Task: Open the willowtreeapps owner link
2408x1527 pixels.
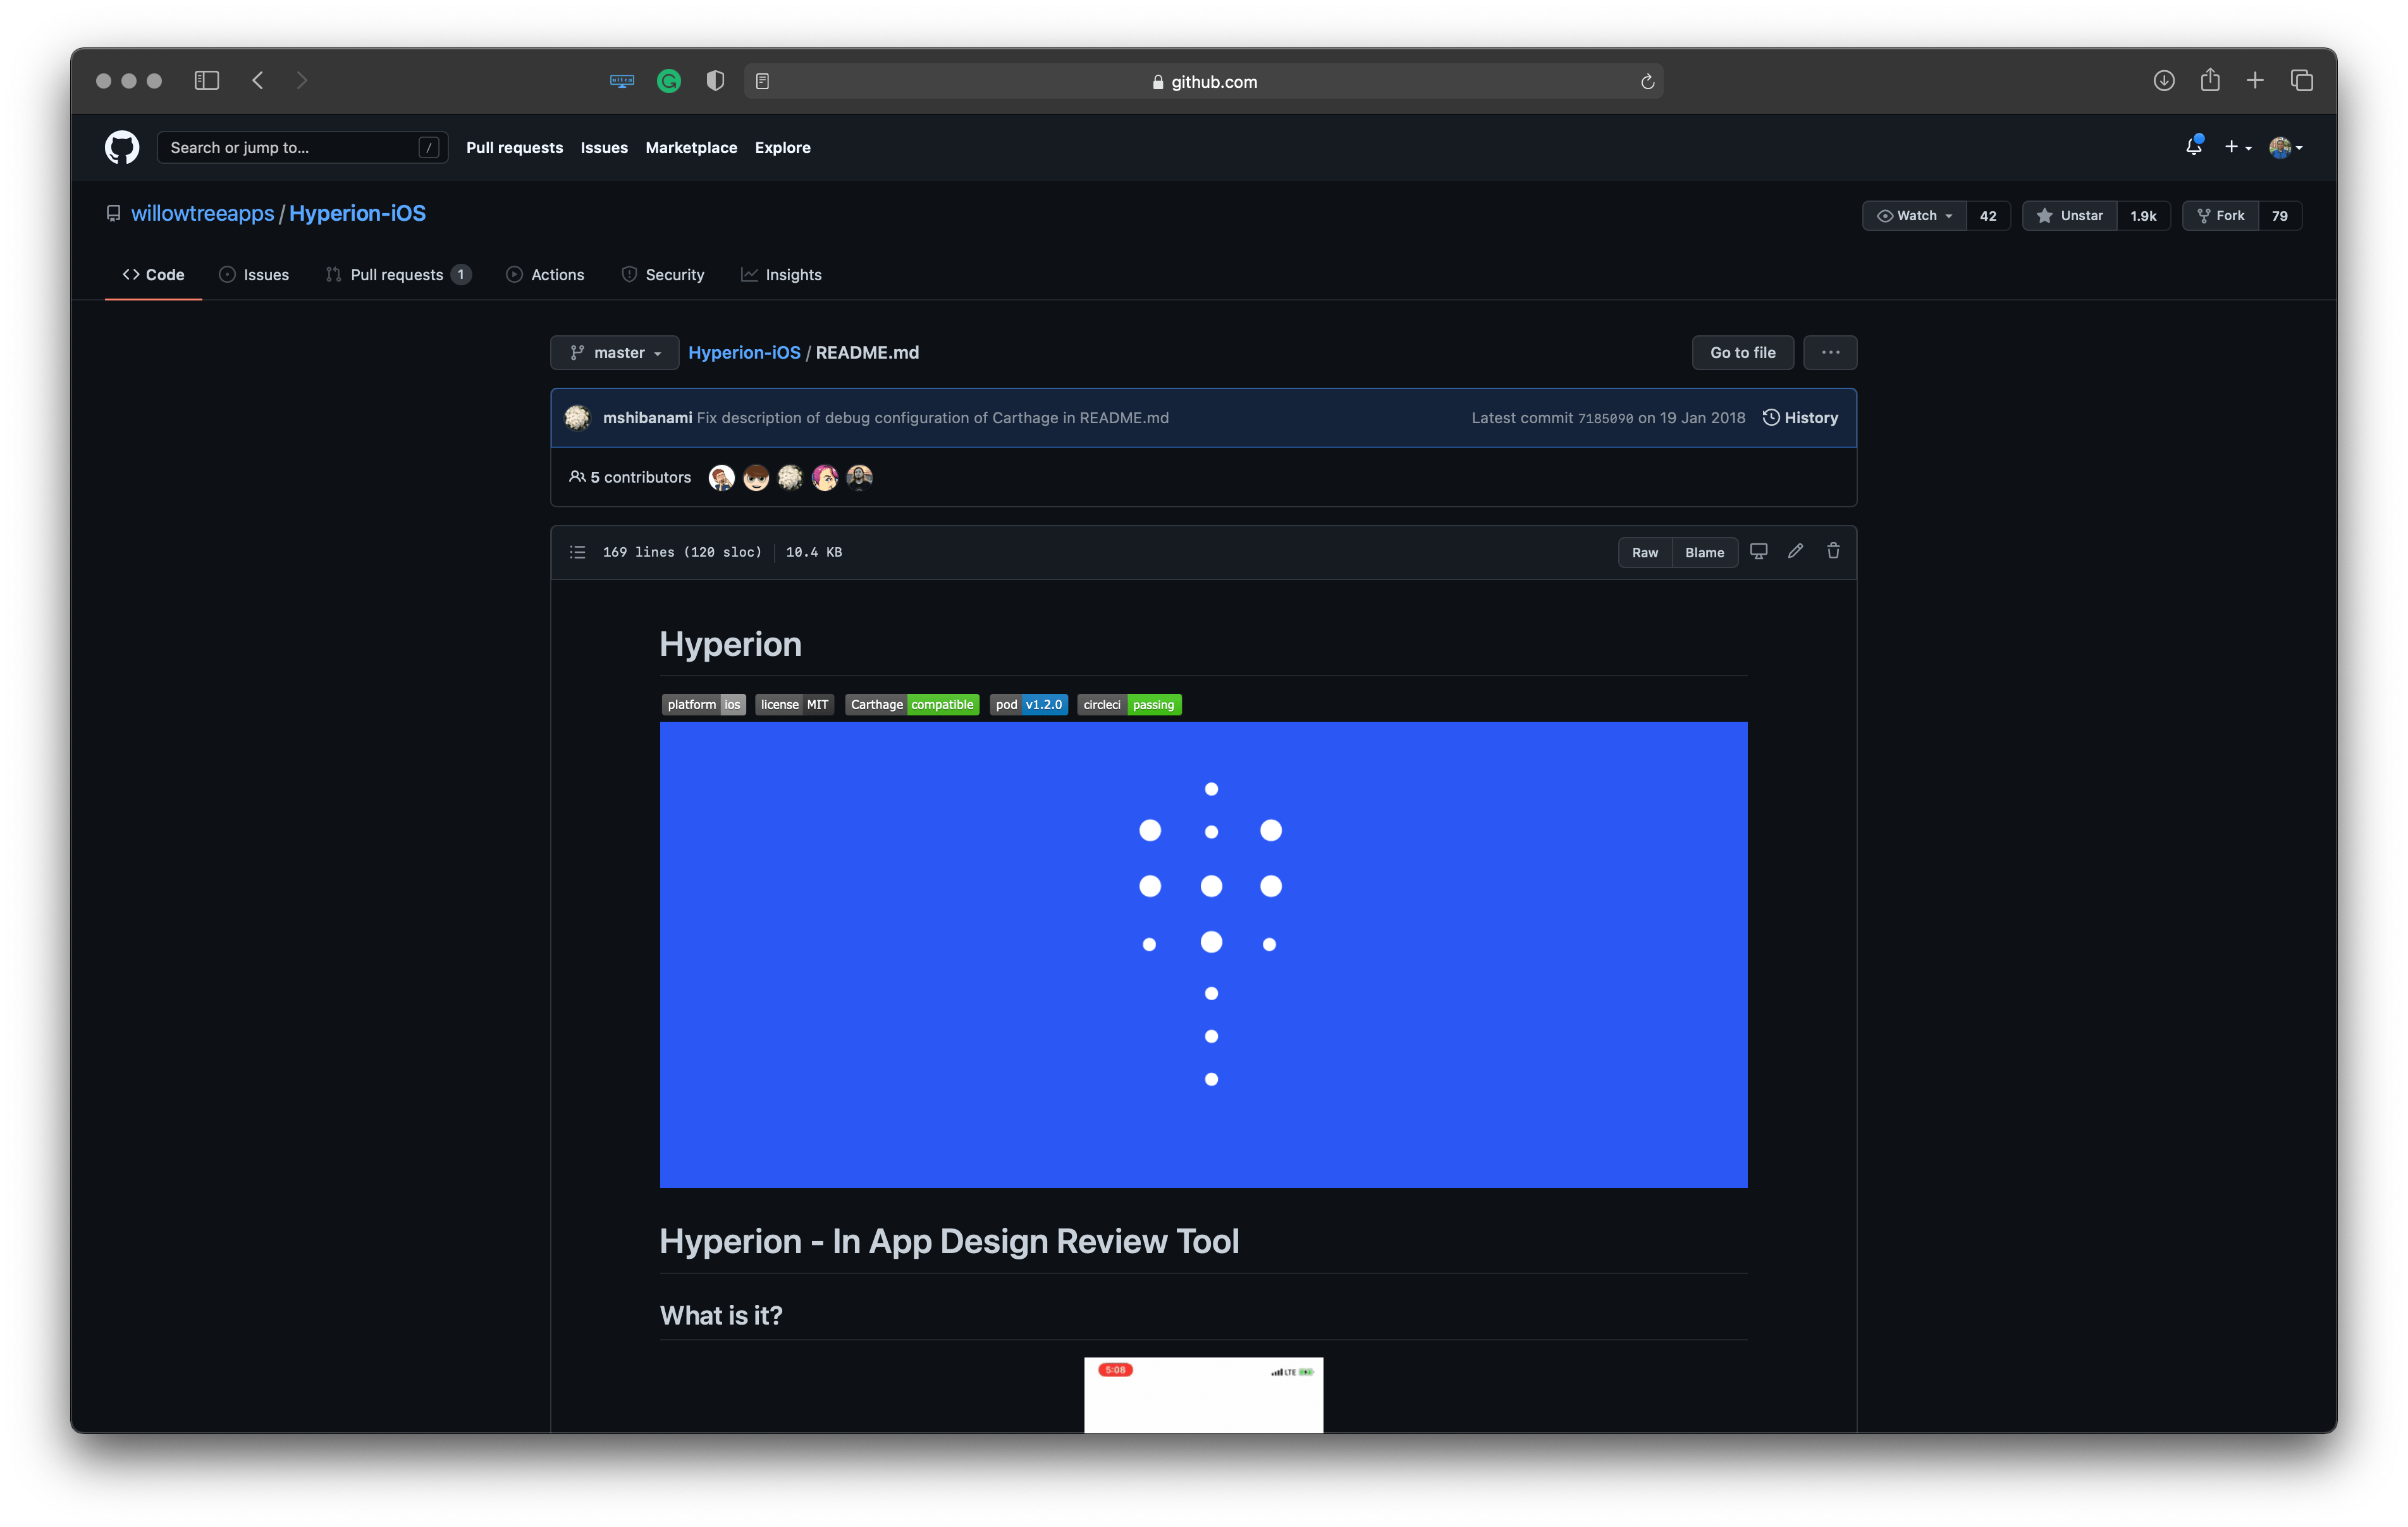Action: point(202,213)
